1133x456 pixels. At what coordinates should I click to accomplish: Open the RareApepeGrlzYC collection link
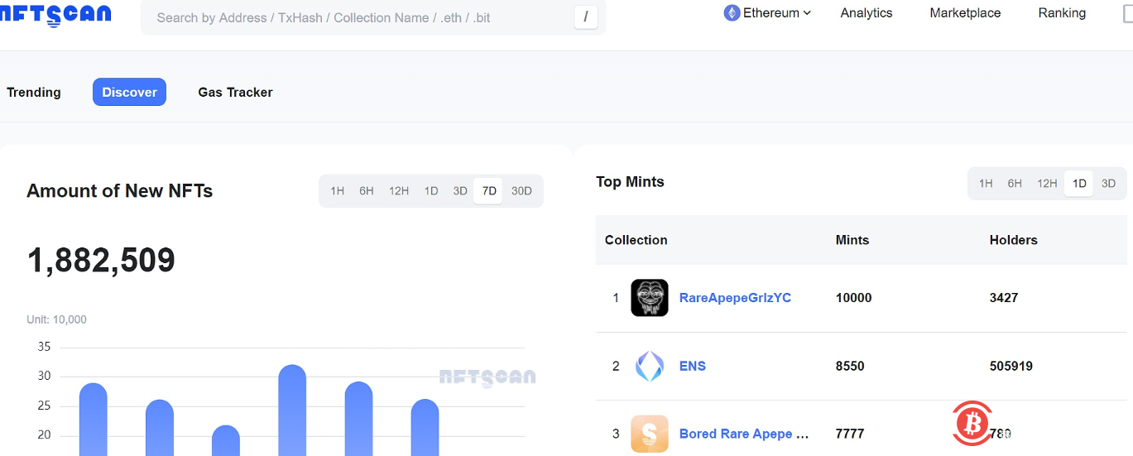735,298
